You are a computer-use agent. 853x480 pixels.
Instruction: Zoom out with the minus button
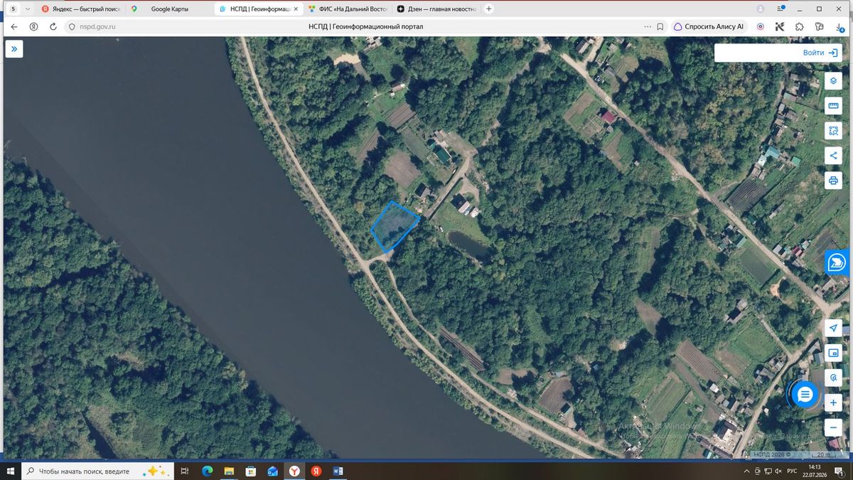pyautogui.click(x=833, y=427)
